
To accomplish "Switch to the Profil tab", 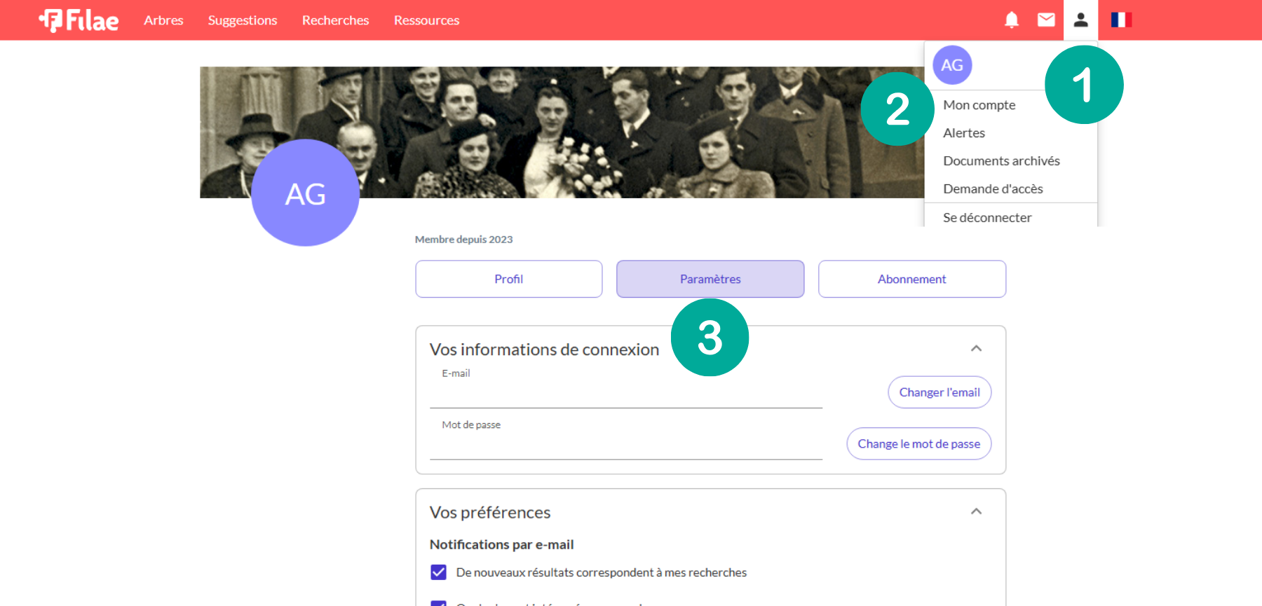I will point(508,279).
